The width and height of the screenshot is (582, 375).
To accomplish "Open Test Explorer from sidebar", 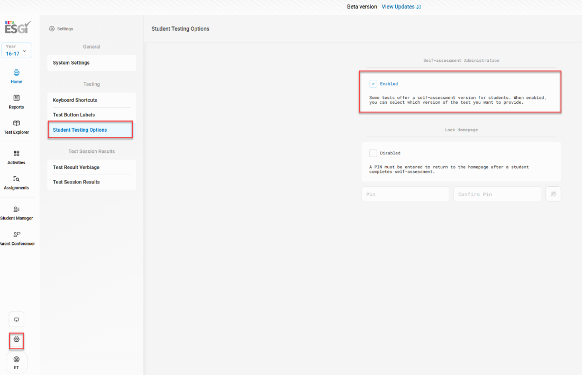I will tap(16, 124).
